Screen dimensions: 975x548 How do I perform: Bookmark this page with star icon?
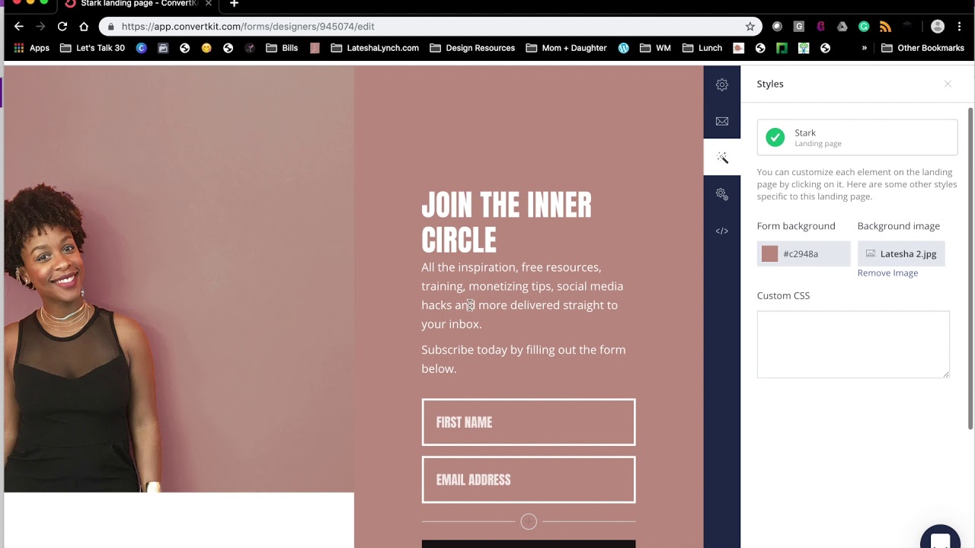point(750,27)
